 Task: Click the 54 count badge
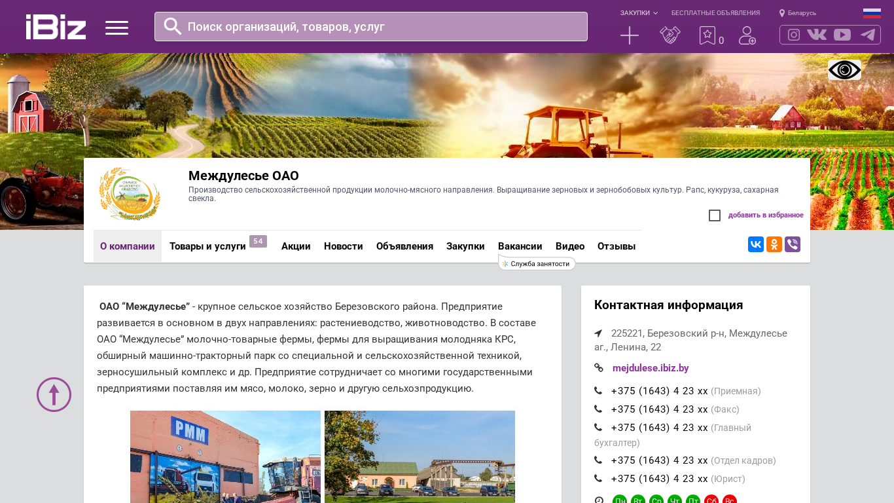pos(258,241)
